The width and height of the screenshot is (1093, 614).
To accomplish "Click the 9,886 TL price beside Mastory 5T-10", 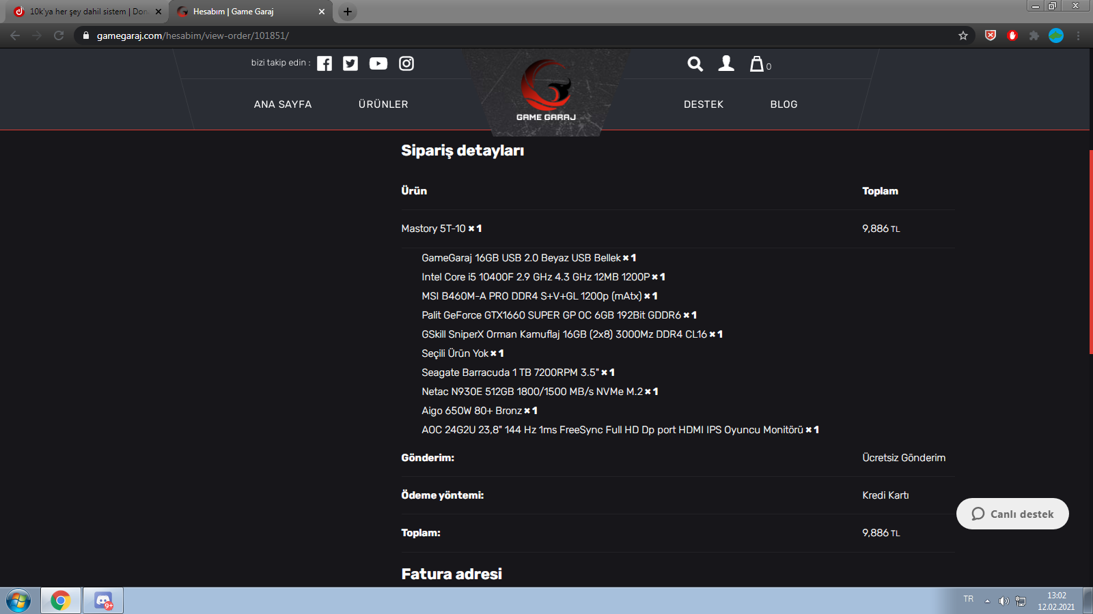I will click(881, 229).
